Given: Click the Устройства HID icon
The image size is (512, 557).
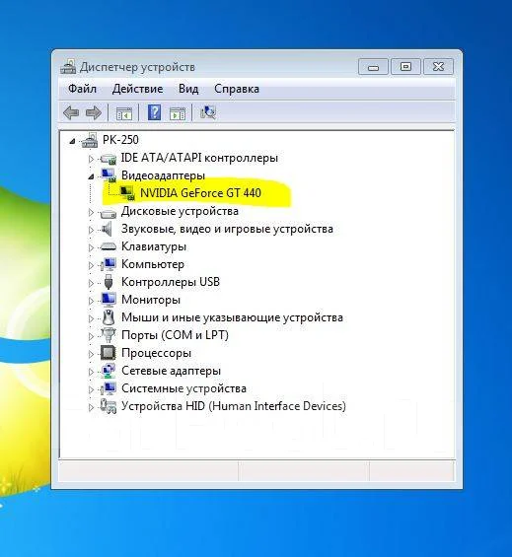Looking at the screenshot, I should (x=109, y=406).
